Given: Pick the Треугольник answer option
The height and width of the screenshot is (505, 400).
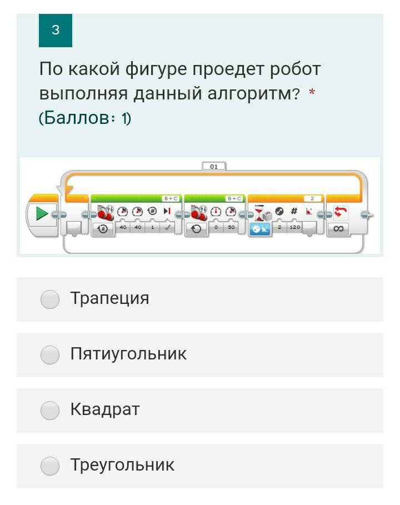Looking at the screenshot, I should point(50,466).
